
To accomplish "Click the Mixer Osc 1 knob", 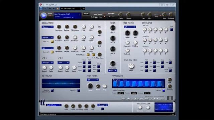I will [113, 28].
